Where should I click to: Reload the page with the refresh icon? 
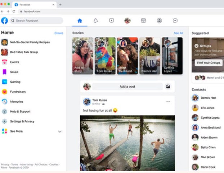[x=14, y=11]
